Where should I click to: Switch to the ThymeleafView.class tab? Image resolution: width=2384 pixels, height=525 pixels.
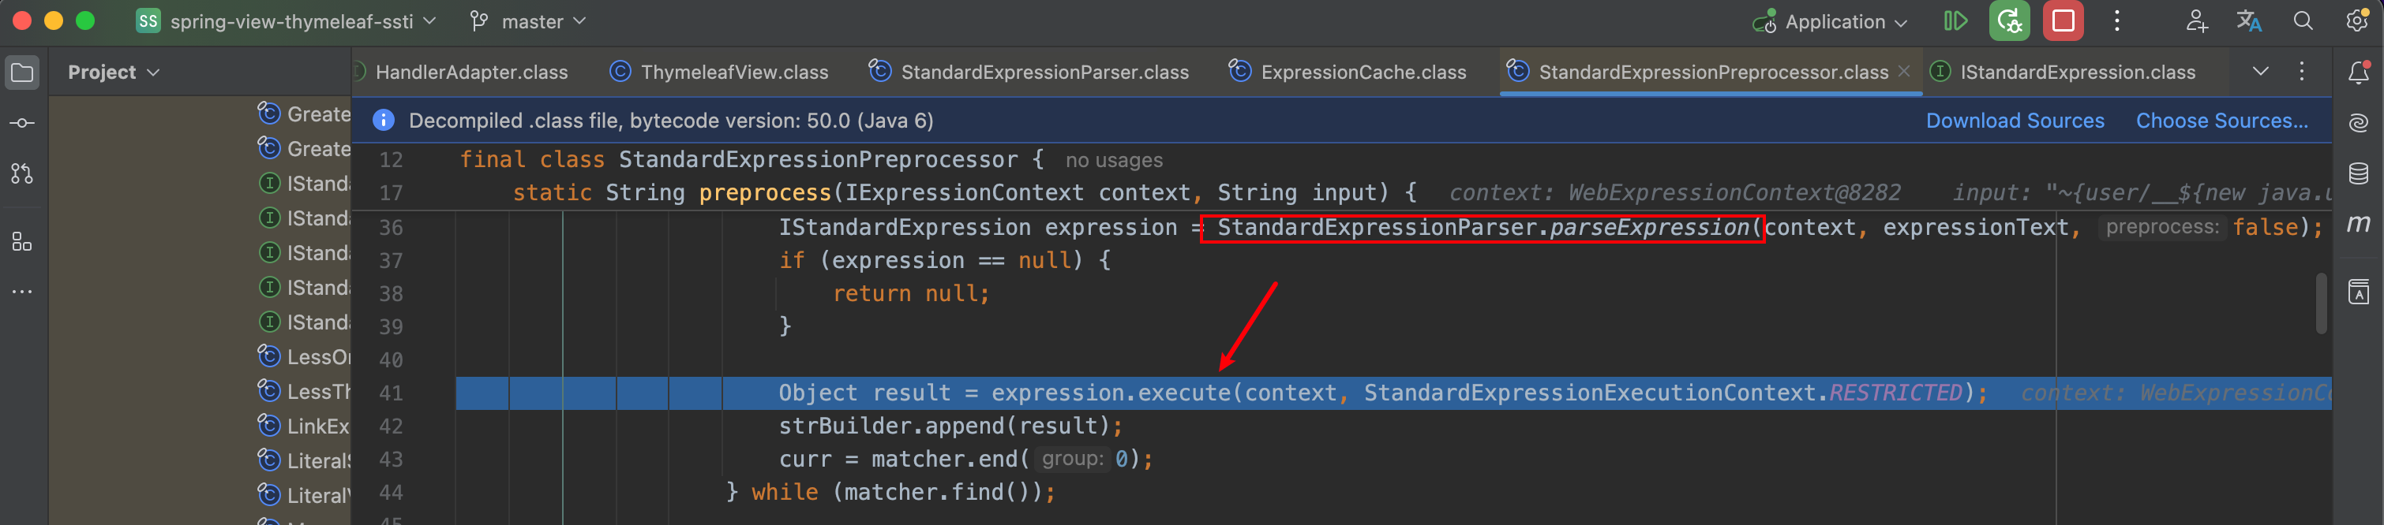click(719, 72)
